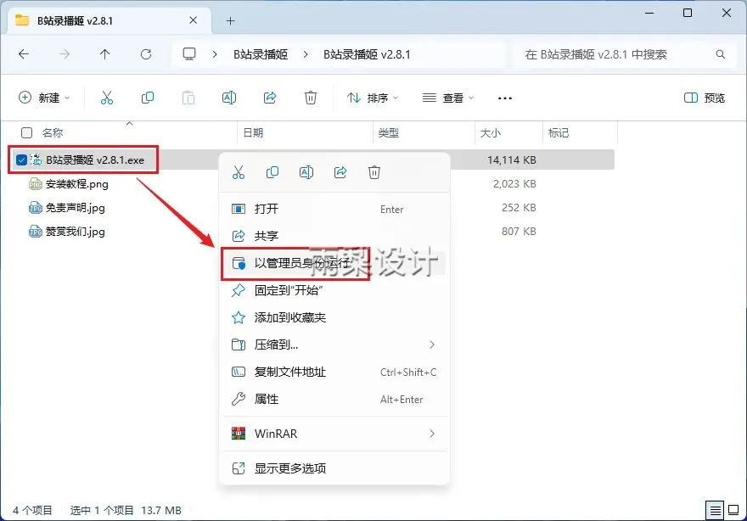Open the 查看 view dropdown
Viewport: 747px width, 521px height.
pos(448,98)
